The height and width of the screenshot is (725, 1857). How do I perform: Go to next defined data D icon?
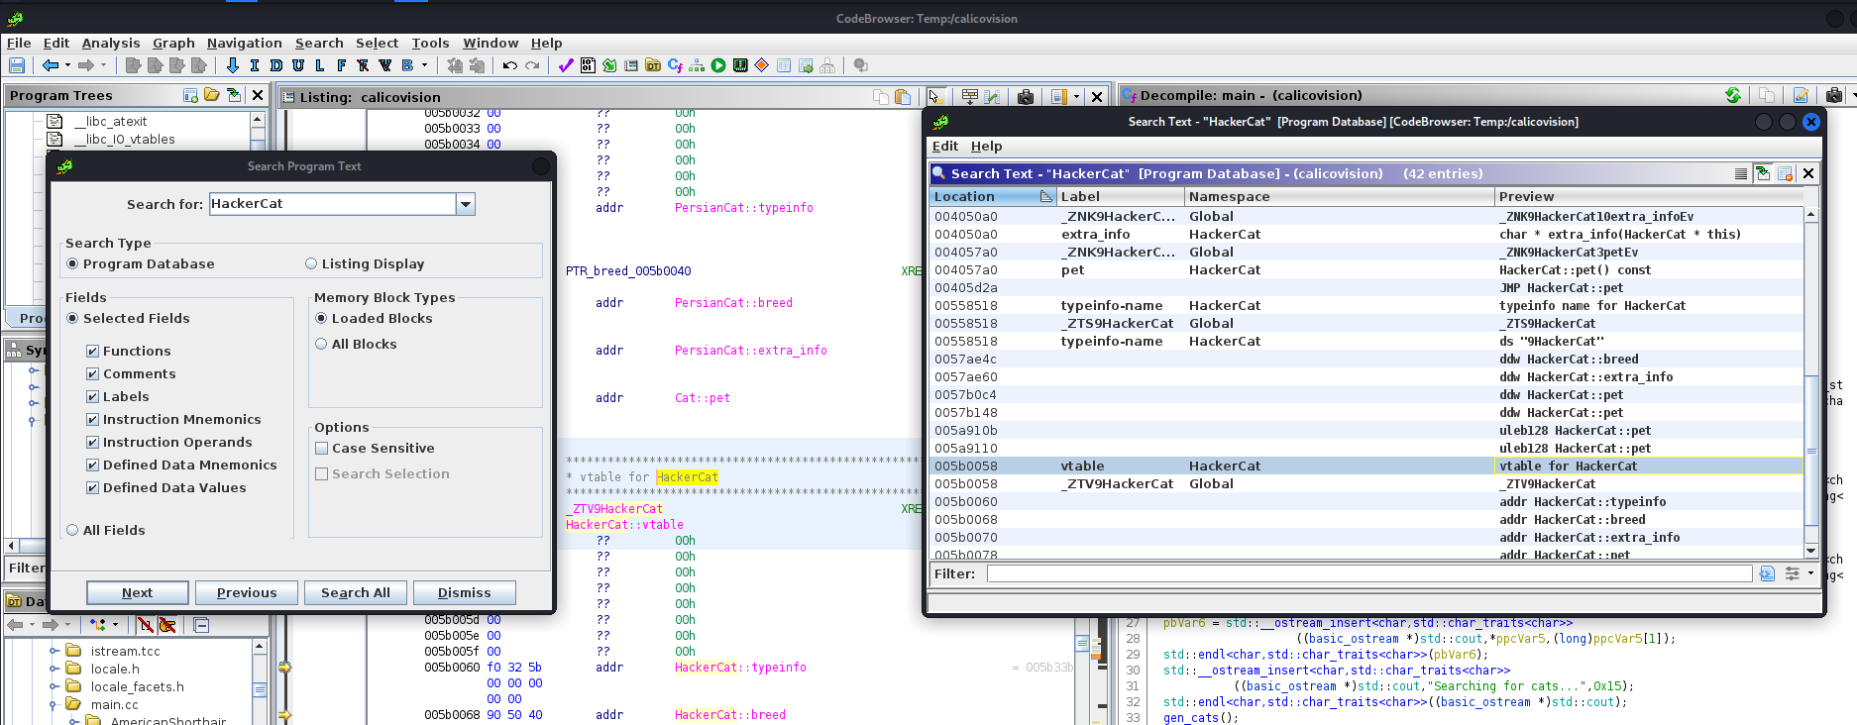(x=276, y=65)
